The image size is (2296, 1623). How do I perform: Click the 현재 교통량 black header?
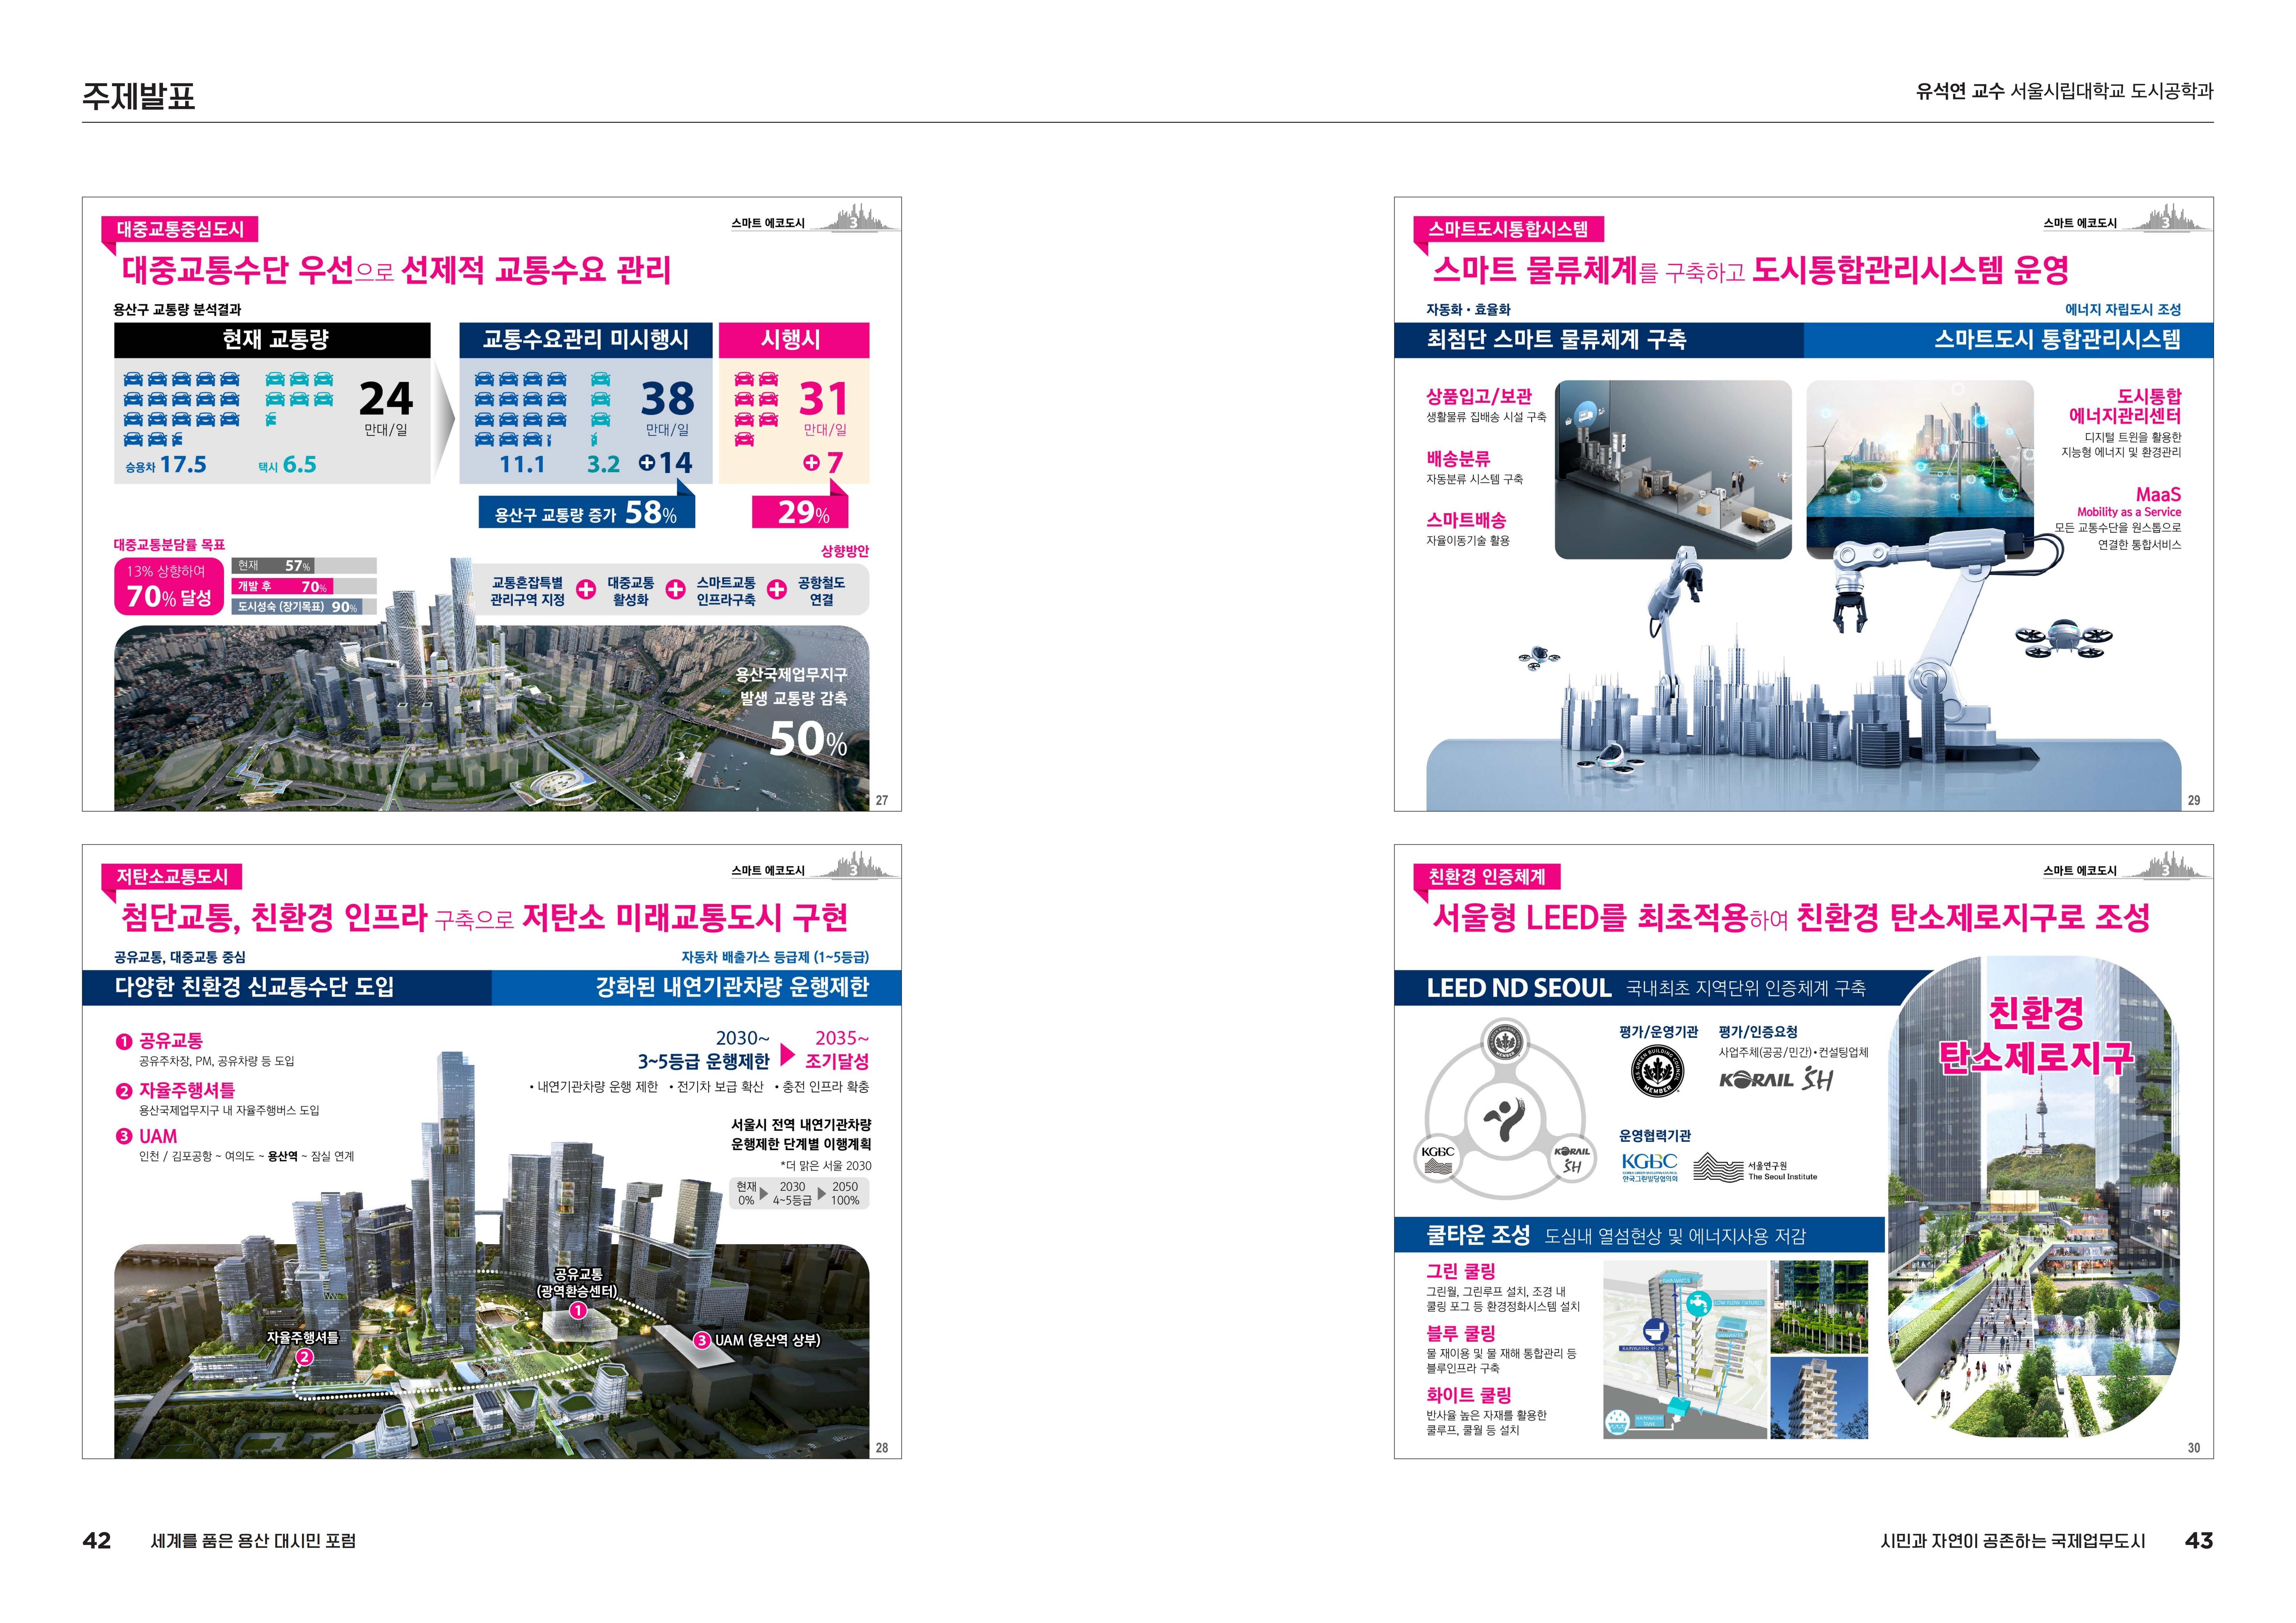point(272,340)
